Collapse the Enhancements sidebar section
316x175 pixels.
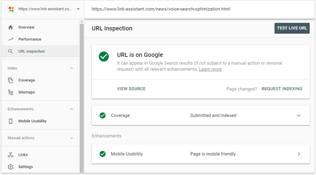point(72,109)
